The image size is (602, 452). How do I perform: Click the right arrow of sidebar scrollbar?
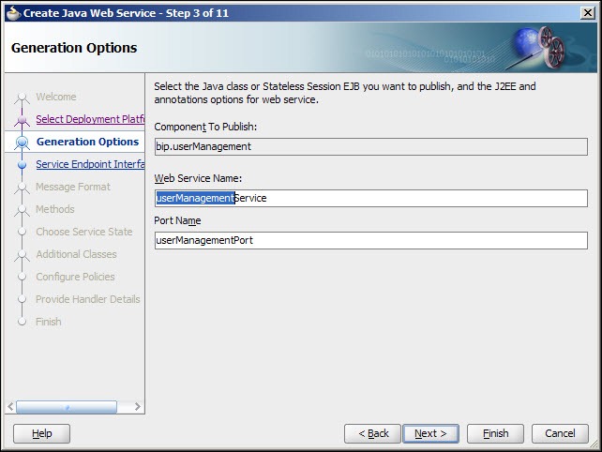(138, 407)
